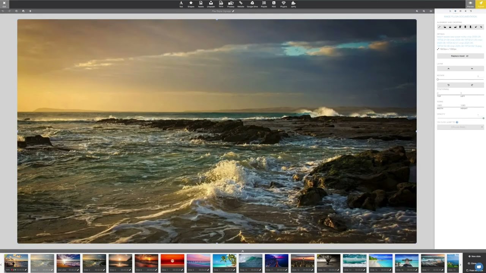Click the undo icon above the canvas
The width and height of the screenshot is (486, 273).
point(2,11)
